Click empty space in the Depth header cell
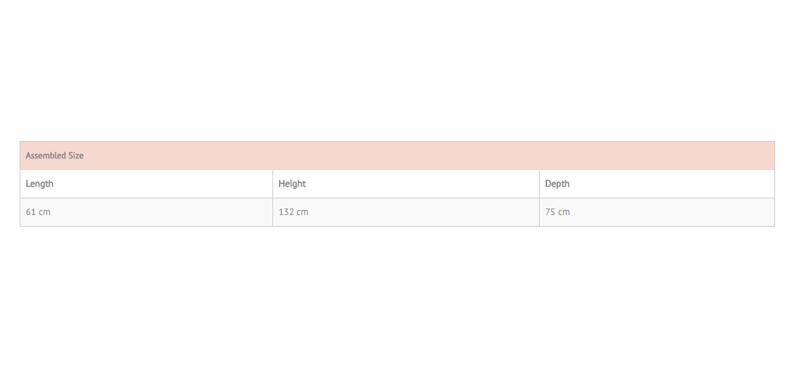Viewport: 794px width, 372px height. [x=673, y=184]
